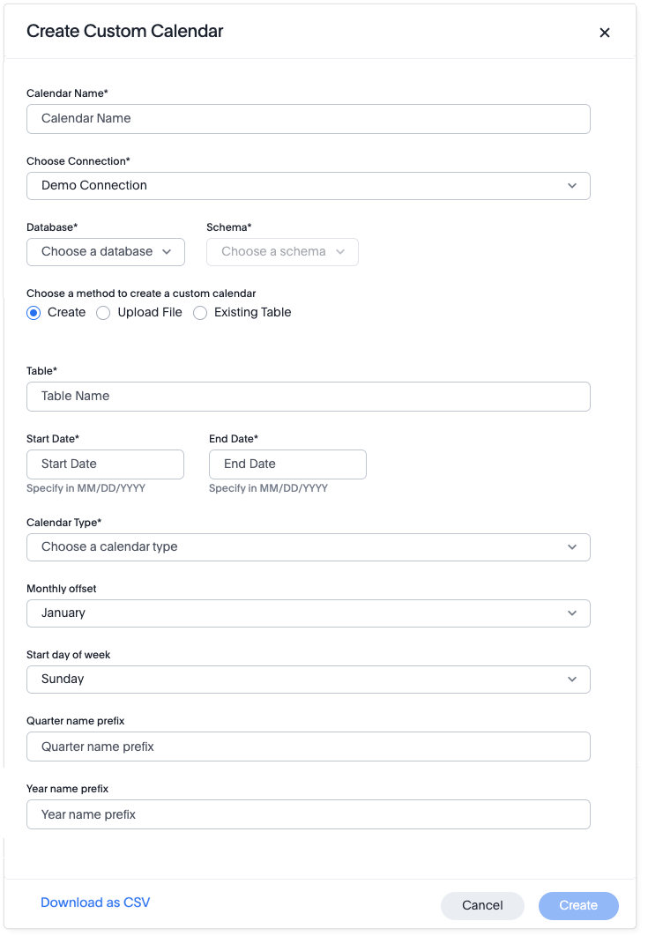This screenshot has height=936, width=648.
Task: Click the Start Date field
Action: click(x=105, y=464)
